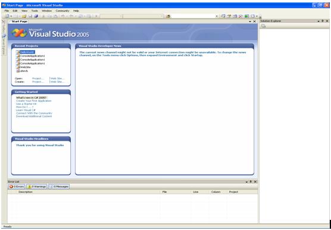Click the Undo toolbar icon
Screen dimensions: 331x230
point(63,16)
